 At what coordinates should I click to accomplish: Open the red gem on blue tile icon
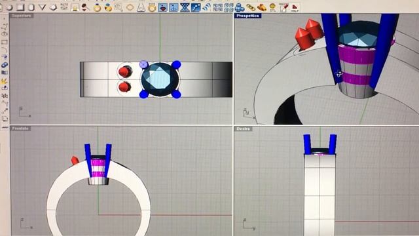[x=163, y=7]
